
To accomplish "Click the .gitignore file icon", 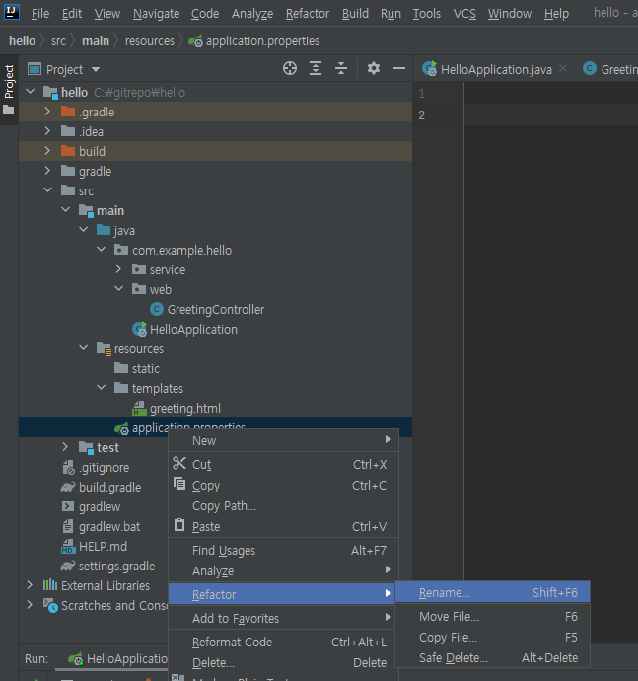I will pyautogui.click(x=68, y=467).
